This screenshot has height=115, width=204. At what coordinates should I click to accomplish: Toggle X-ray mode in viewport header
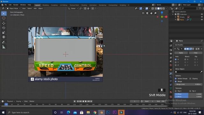tap(152, 9)
